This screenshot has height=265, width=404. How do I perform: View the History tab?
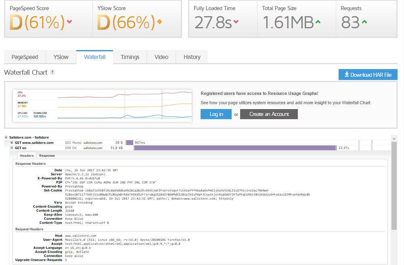click(x=192, y=57)
